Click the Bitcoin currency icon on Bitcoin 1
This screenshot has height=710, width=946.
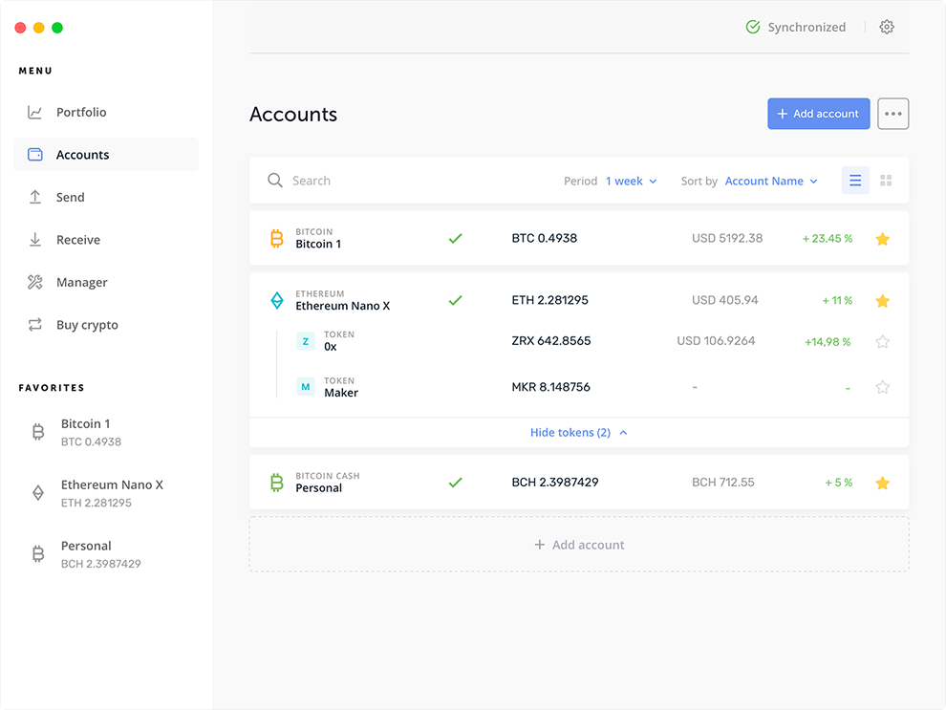tap(278, 238)
